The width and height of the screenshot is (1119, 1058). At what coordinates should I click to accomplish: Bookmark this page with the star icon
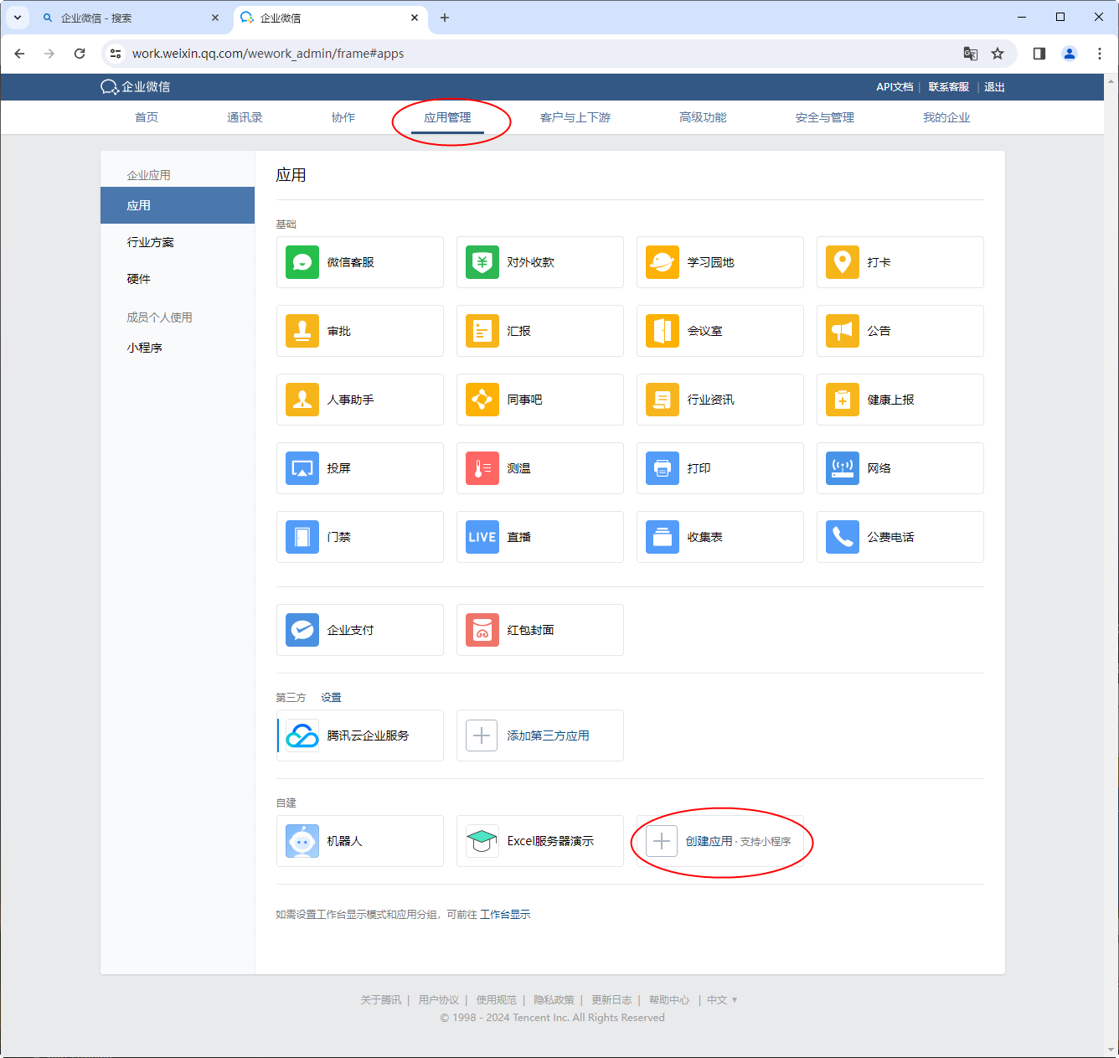point(998,54)
